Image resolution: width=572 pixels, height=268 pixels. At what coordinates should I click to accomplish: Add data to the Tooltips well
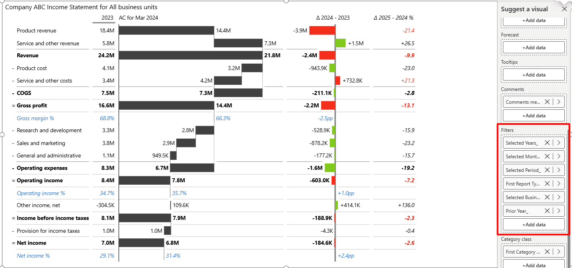(x=534, y=75)
